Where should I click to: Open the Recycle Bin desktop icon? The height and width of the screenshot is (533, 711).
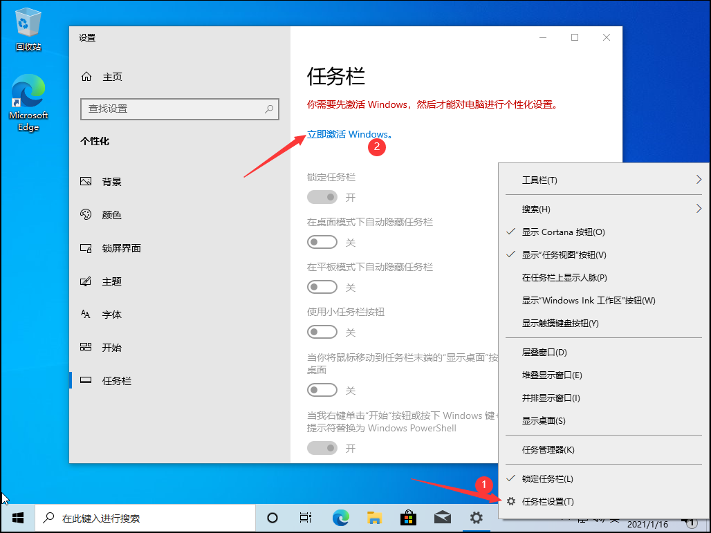click(28, 30)
